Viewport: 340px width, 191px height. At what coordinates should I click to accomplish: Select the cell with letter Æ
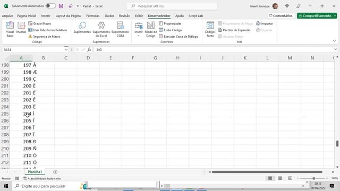click(44, 72)
